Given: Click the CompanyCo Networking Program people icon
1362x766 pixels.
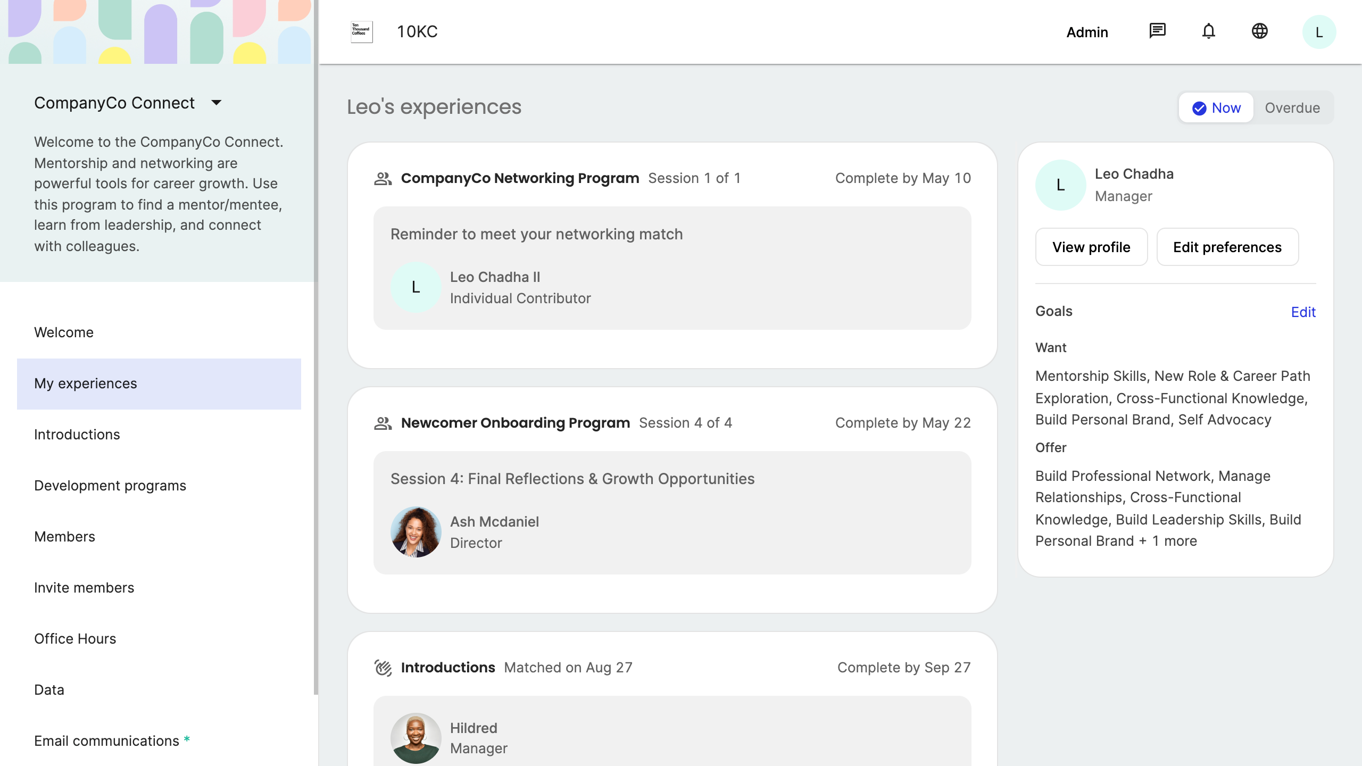Looking at the screenshot, I should pos(383,179).
